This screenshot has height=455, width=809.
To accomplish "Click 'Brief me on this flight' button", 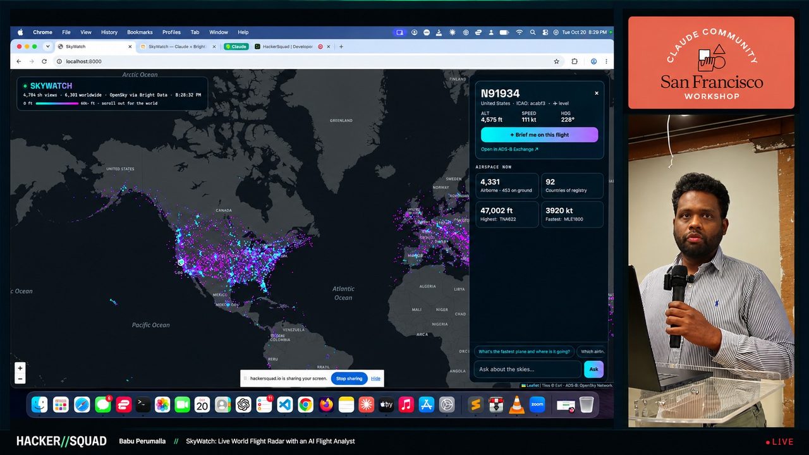I will pyautogui.click(x=539, y=135).
